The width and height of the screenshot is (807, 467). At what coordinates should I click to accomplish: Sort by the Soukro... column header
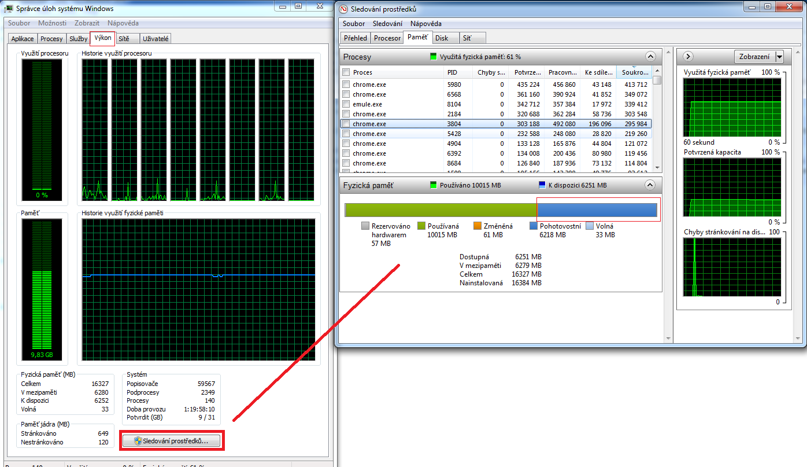coord(634,72)
